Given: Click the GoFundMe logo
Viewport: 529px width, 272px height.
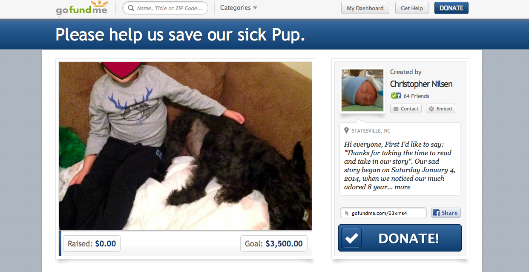Looking at the screenshot, I should [82, 8].
